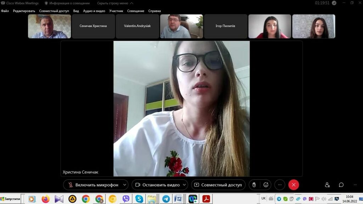This screenshot has width=363, height=204.
Task: Expand the microphone options arrow
Action: point(124,185)
